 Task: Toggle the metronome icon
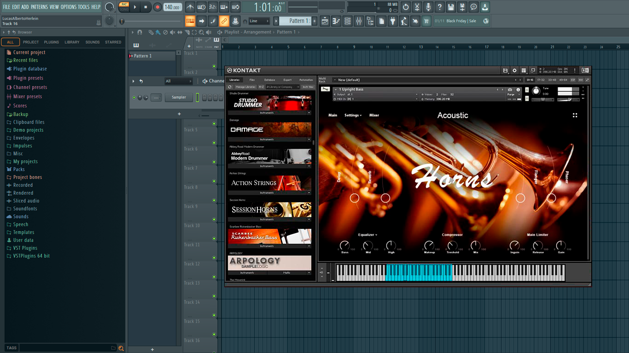coord(190,7)
